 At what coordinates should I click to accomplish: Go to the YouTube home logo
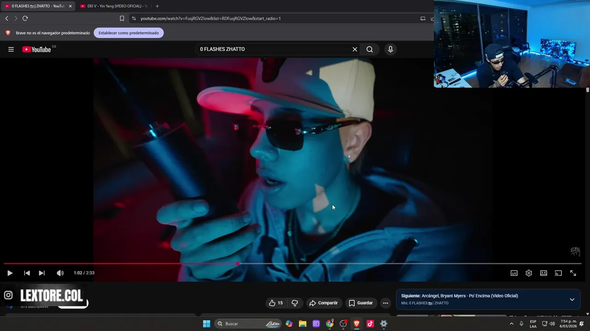pyautogui.click(x=36, y=49)
